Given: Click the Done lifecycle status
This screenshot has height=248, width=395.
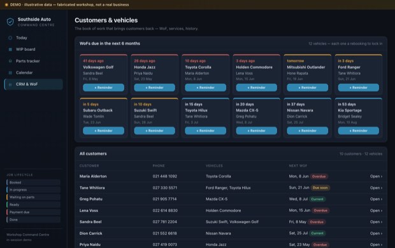Looking at the screenshot, I should pos(34,219).
